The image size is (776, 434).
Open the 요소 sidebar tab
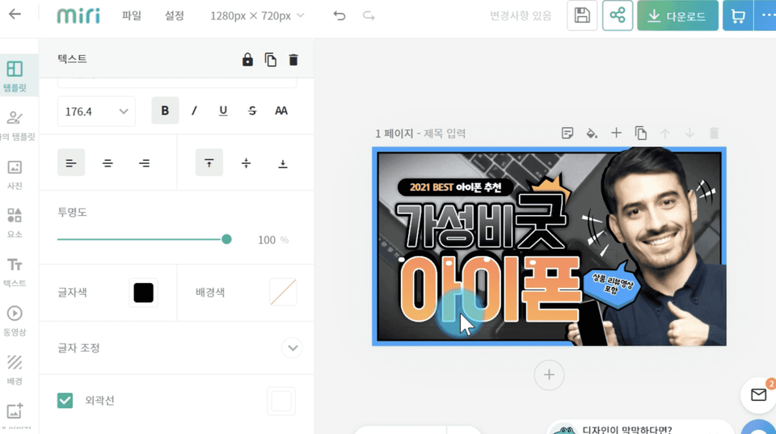point(15,223)
